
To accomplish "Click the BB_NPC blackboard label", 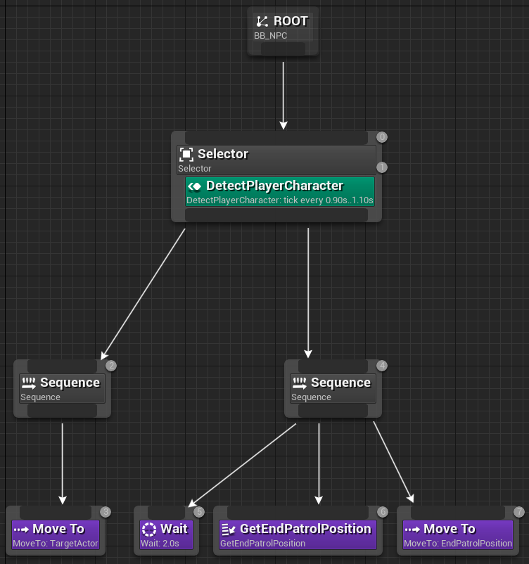I will click(x=271, y=36).
